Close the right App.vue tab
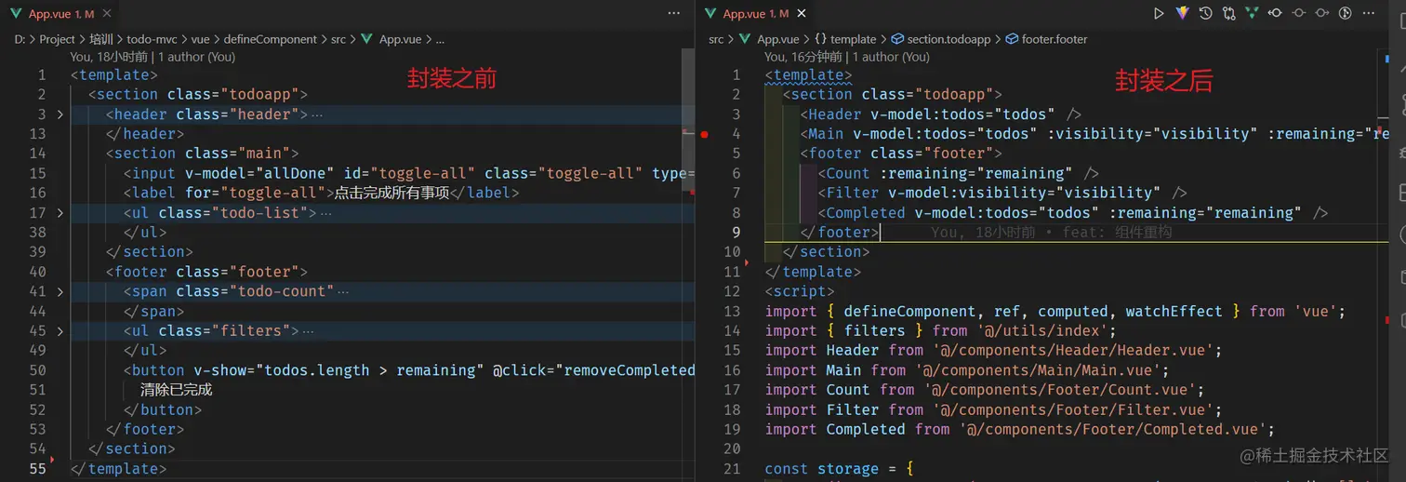 pos(802,14)
